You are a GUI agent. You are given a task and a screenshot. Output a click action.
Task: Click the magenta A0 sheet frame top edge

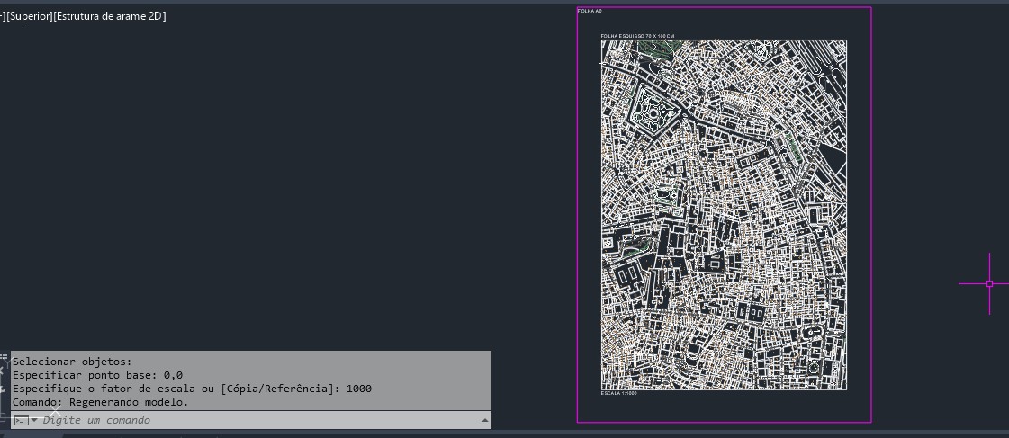tap(724, 7)
